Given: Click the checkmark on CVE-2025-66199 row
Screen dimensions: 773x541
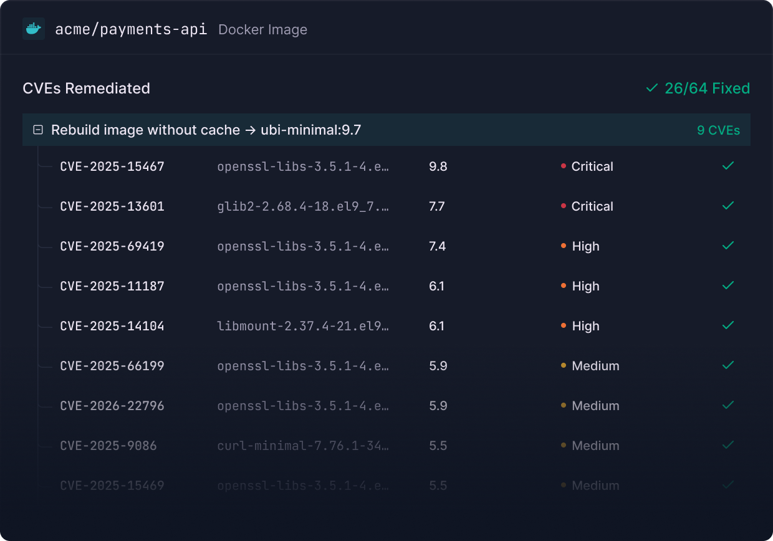Looking at the screenshot, I should click(727, 366).
